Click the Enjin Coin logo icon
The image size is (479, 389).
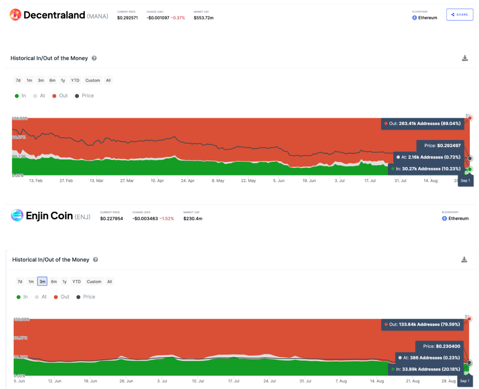17,215
